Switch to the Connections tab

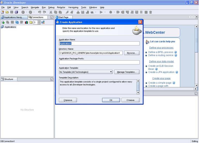click(38, 17)
